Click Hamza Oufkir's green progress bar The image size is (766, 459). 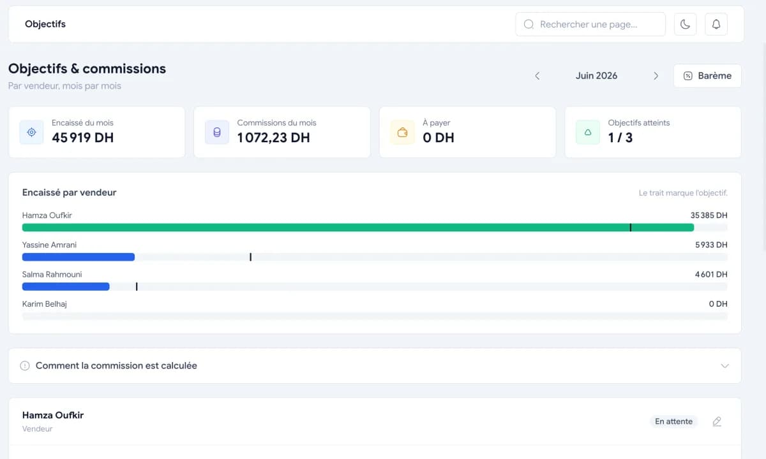coord(358,228)
